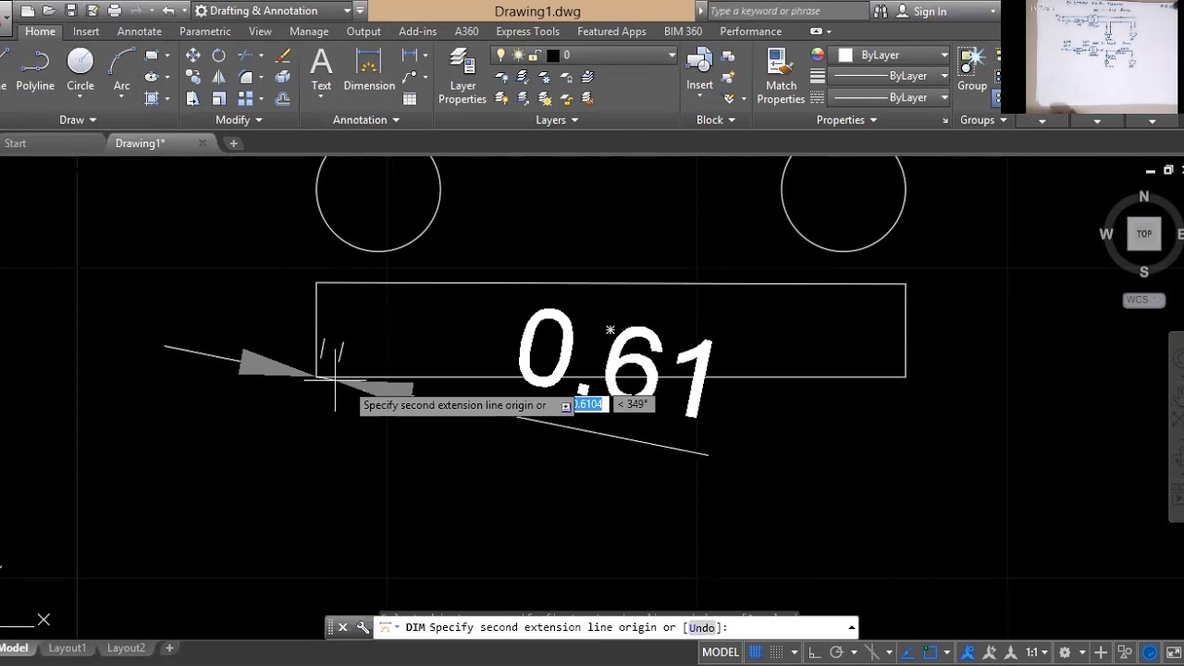Toggle snap mode in status bar
The width and height of the screenshot is (1184, 666).
pyautogui.click(x=777, y=652)
